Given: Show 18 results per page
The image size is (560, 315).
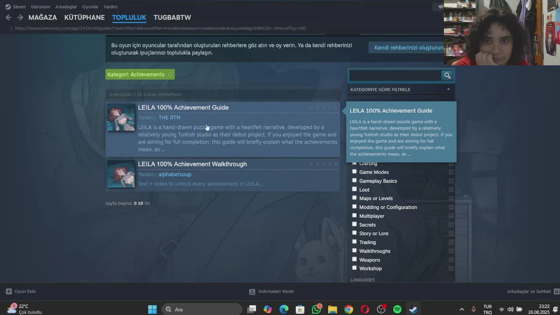Looking at the screenshot, I should pos(140,203).
